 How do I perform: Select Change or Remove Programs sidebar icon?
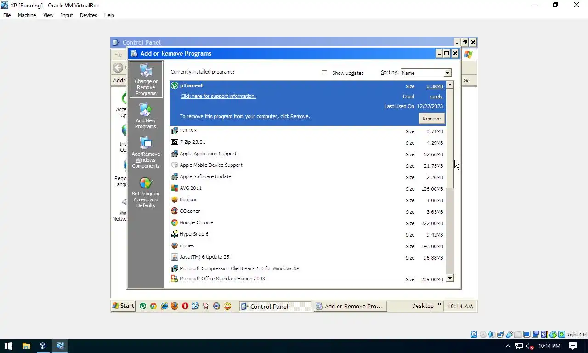click(146, 80)
